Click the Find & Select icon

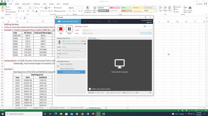[190, 10]
